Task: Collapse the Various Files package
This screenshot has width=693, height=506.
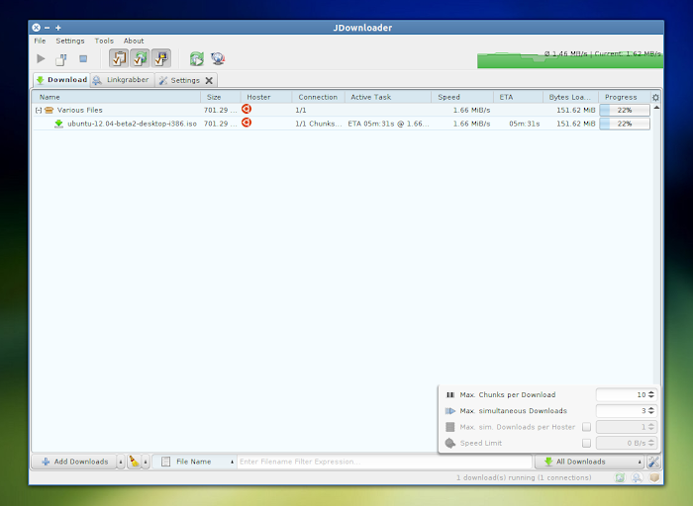Action: (39, 110)
